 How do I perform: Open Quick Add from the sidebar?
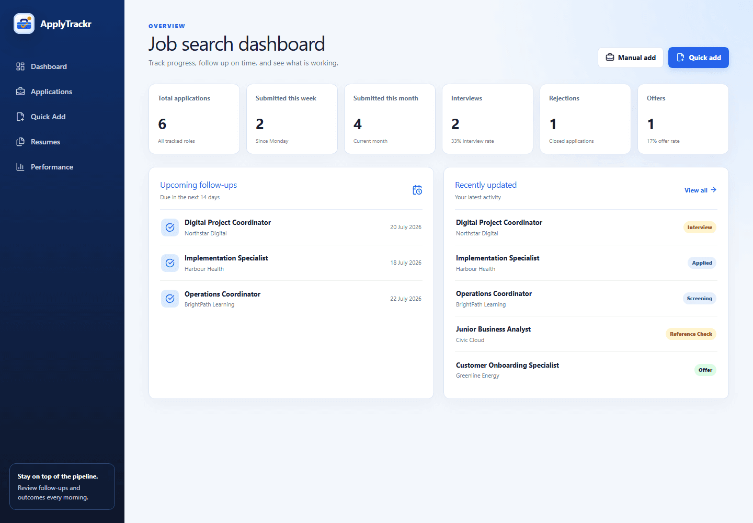coord(62,117)
